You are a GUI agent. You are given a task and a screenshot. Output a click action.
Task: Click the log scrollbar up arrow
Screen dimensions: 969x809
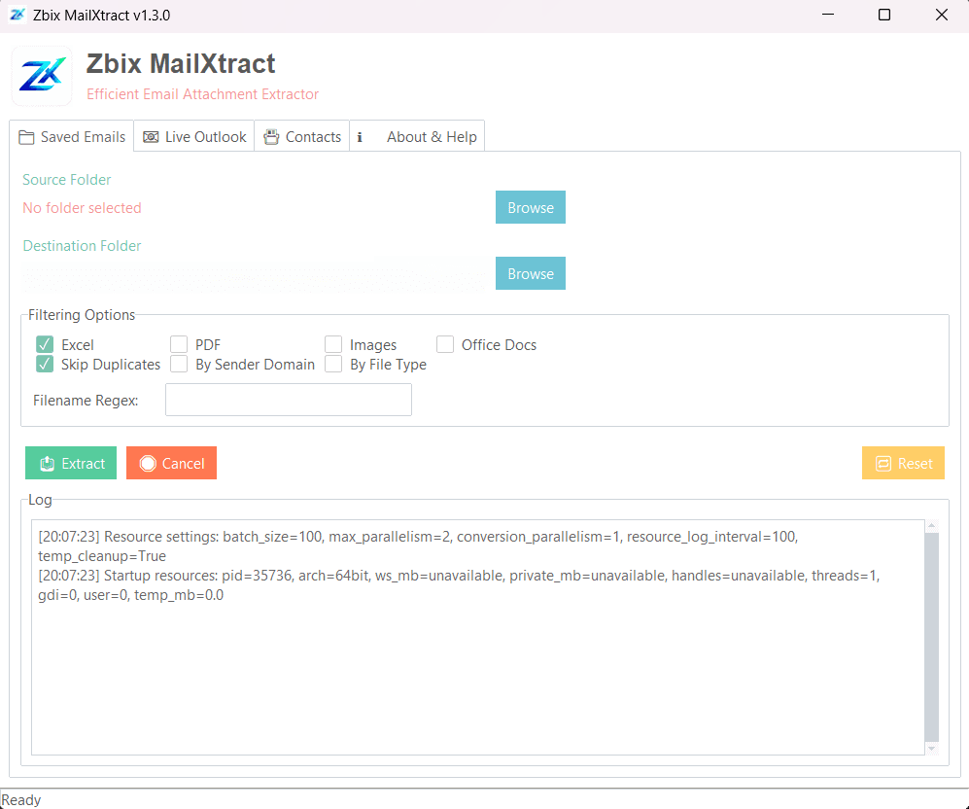[x=931, y=525]
